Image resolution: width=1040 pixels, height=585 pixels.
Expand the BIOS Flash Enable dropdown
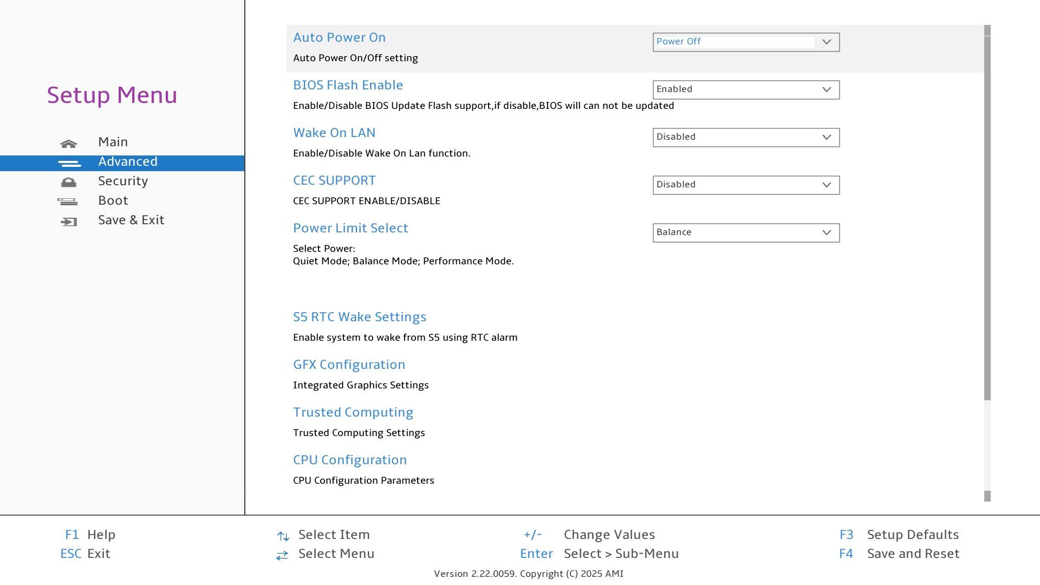(x=746, y=90)
